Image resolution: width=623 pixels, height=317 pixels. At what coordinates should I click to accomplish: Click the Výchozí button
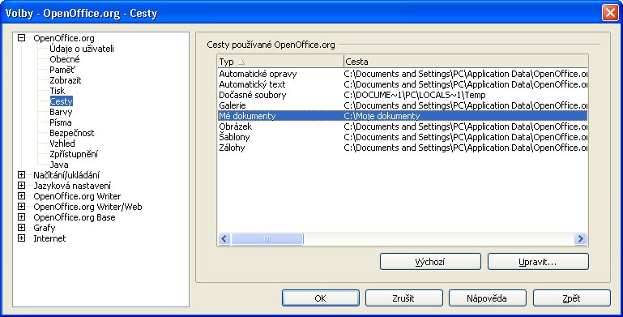click(430, 262)
